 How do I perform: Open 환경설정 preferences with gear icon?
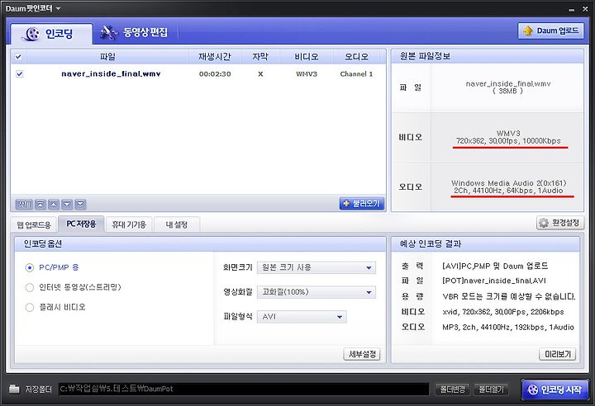pyautogui.click(x=560, y=223)
